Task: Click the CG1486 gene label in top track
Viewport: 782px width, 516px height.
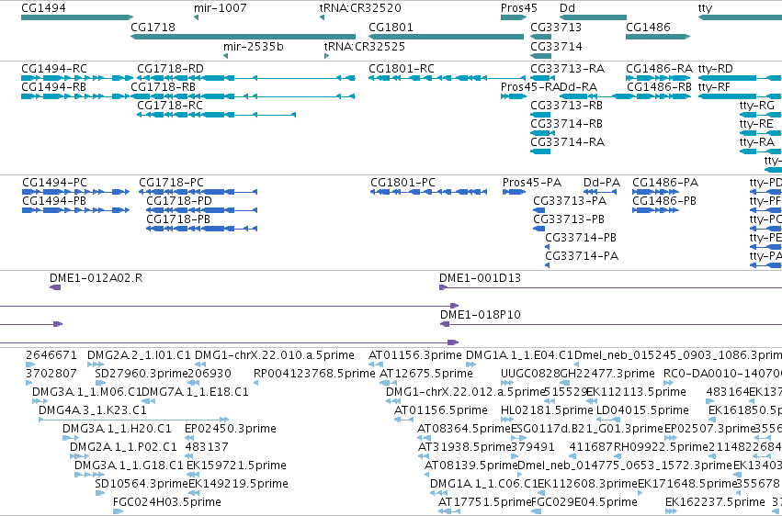Action: pos(648,27)
